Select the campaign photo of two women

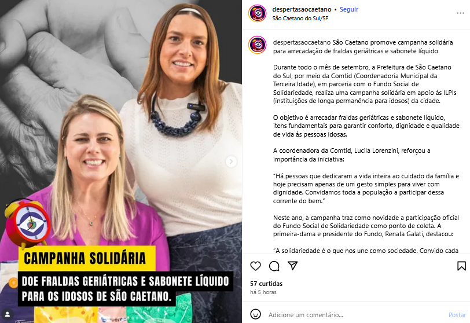tap(121, 161)
